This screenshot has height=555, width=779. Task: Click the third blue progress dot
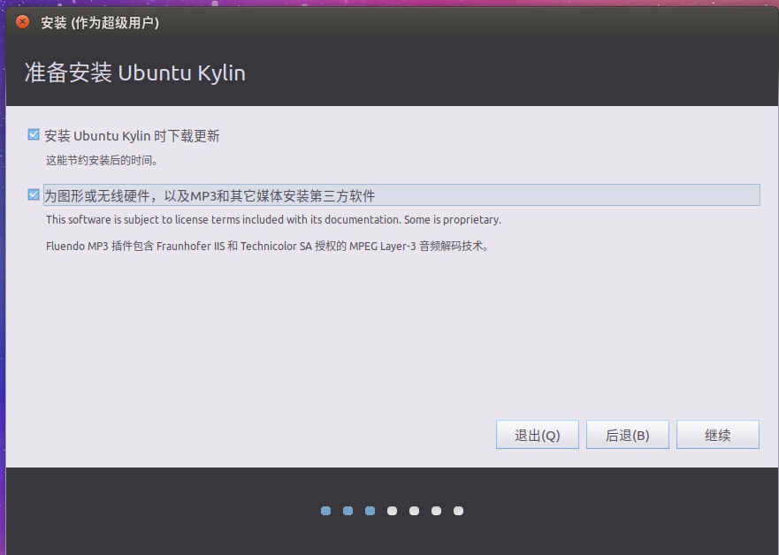(x=370, y=511)
